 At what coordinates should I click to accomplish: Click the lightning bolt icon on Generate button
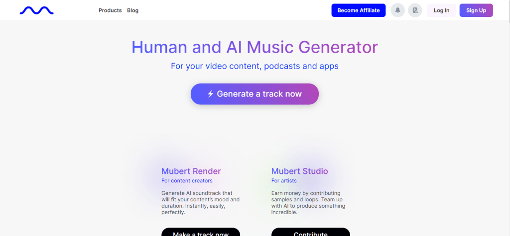click(x=211, y=94)
